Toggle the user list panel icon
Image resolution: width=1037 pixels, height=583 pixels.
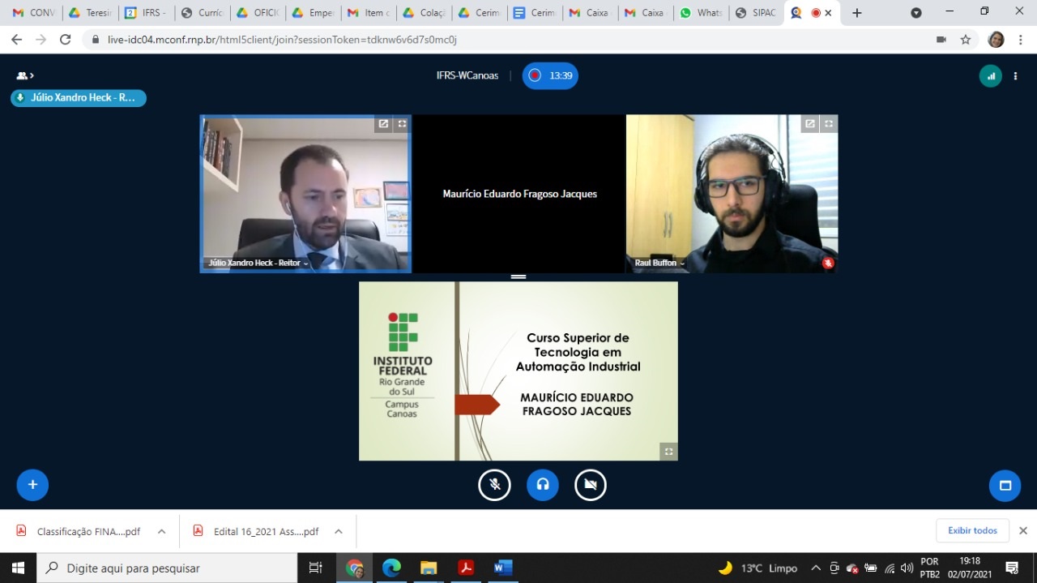24,76
